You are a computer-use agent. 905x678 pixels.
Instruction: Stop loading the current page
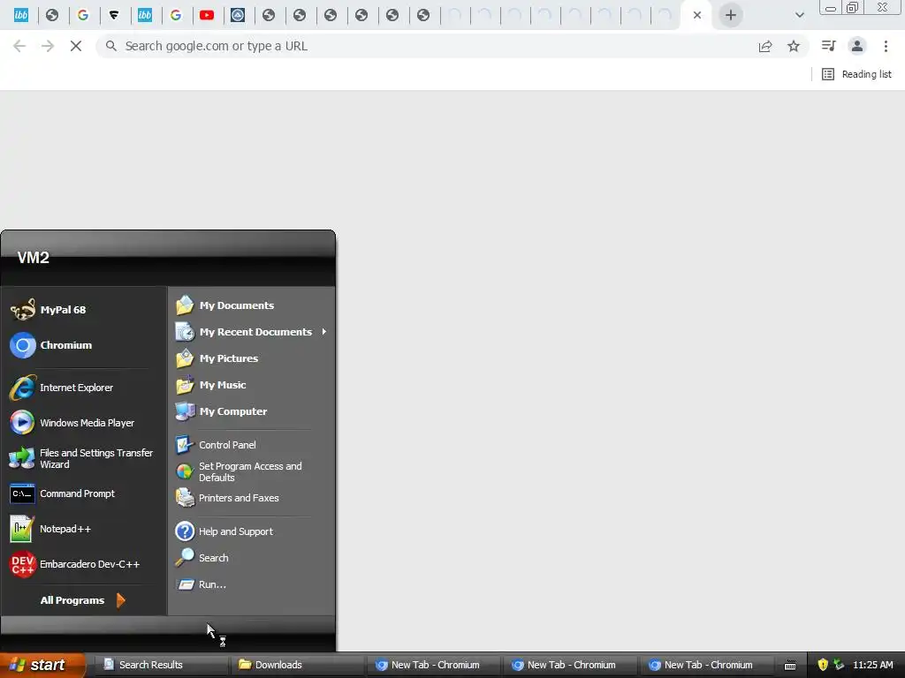click(76, 46)
